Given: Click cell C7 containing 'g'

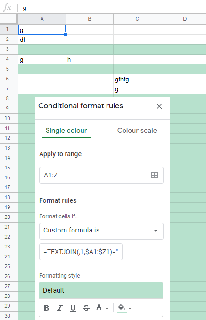Looking at the screenshot, I should coord(137,89).
